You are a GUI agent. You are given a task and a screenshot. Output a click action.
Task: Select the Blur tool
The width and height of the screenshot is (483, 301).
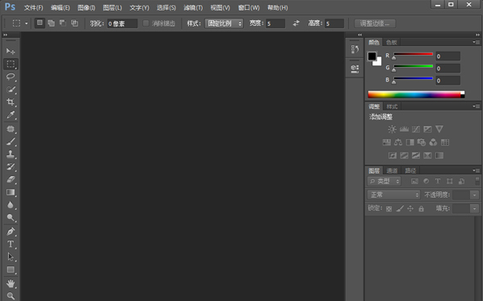click(x=10, y=205)
